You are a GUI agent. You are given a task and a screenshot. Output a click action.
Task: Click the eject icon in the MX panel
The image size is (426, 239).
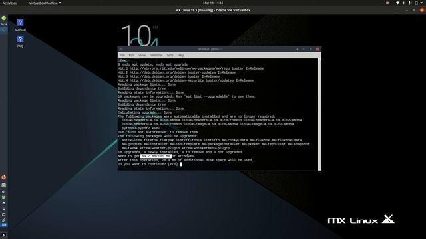[4, 203]
